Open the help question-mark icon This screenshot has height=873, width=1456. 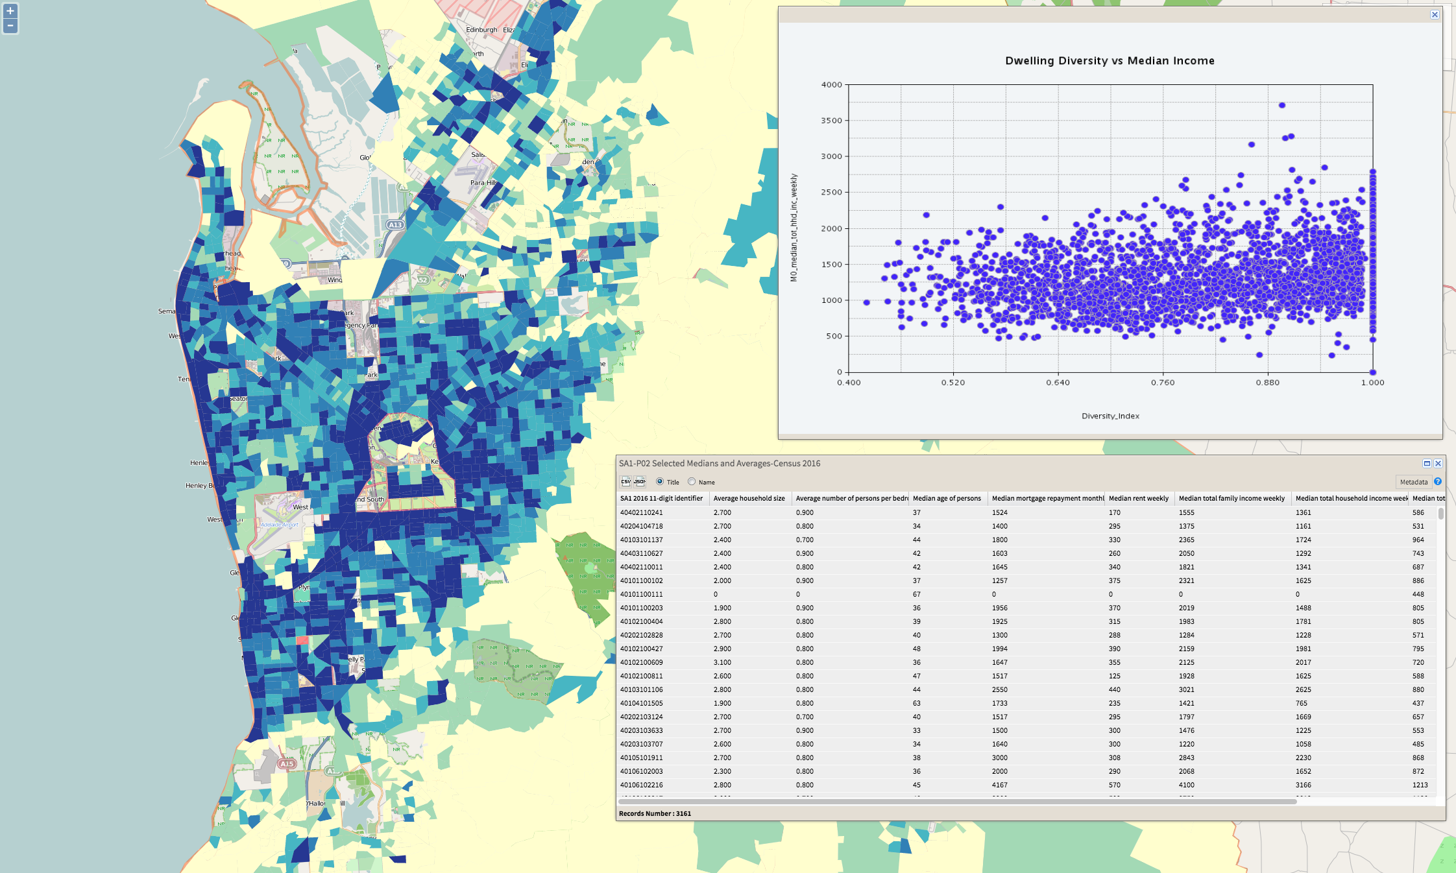pyautogui.click(x=1438, y=481)
